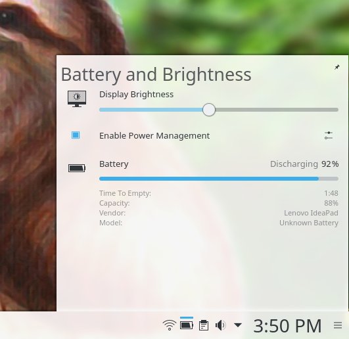Open power management settings via the sliders icon
Viewport: 349px width, 339px height.
tap(329, 135)
